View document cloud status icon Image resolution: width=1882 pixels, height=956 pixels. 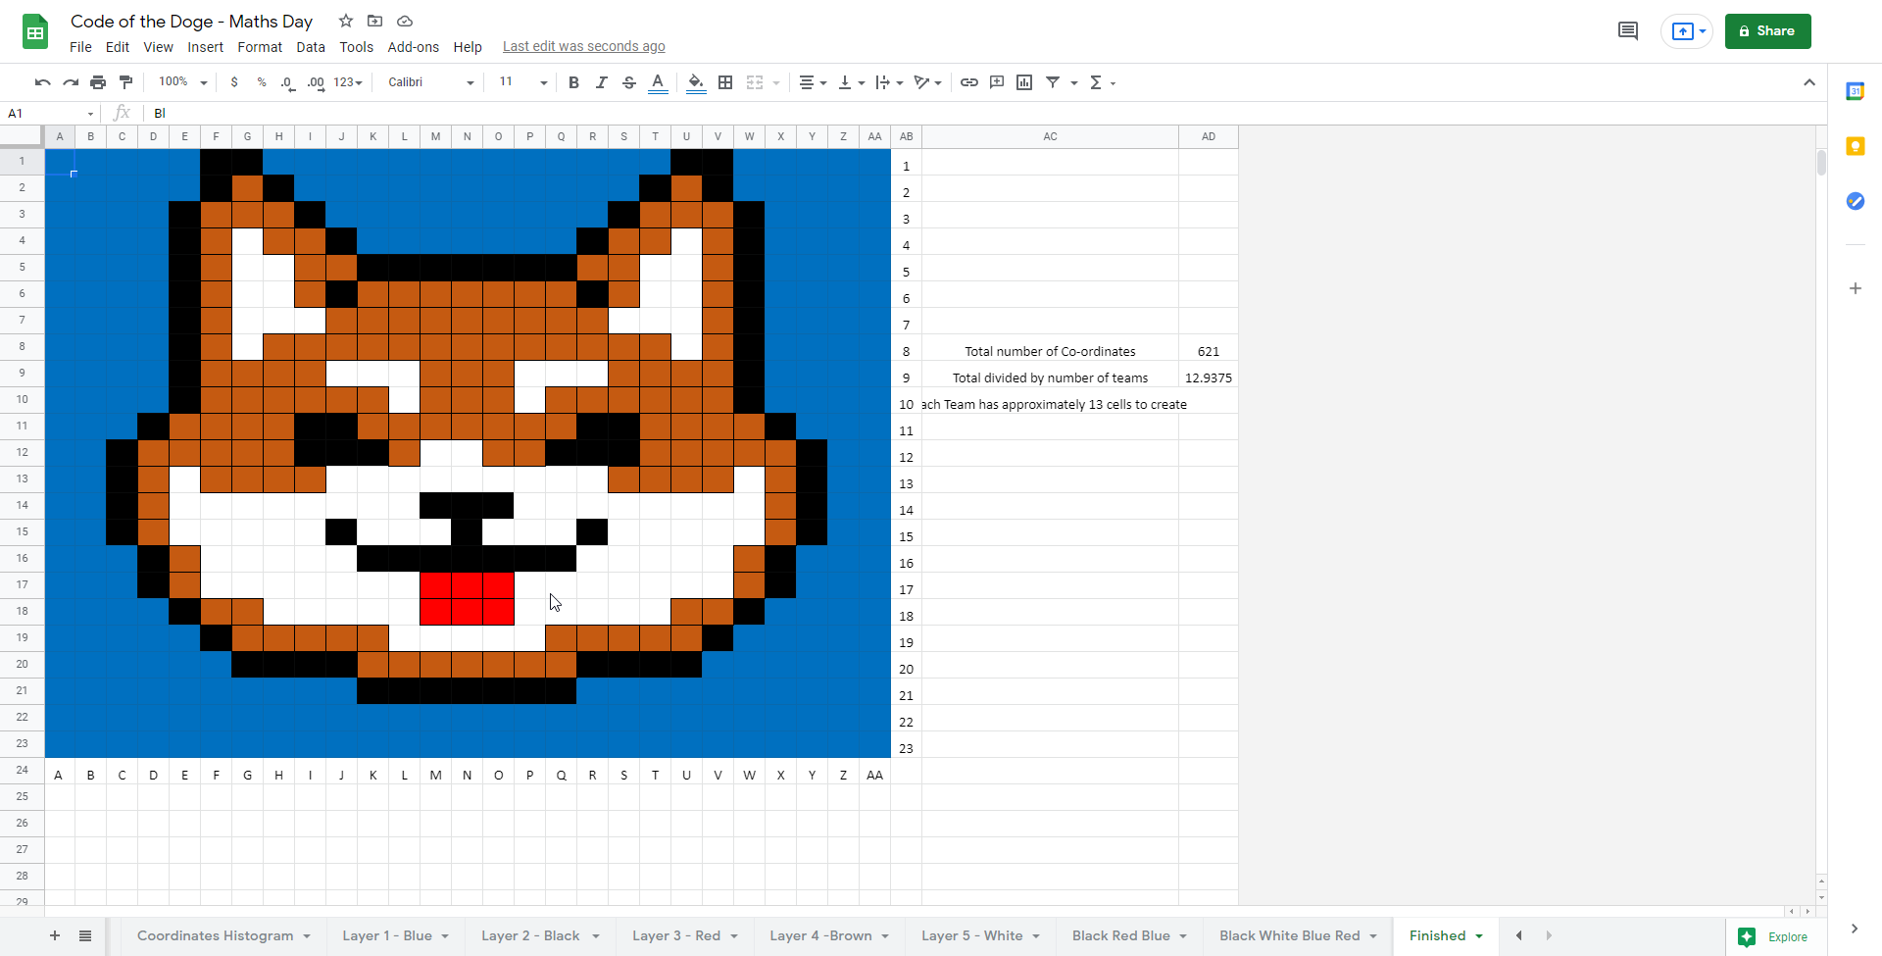(x=405, y=21)
